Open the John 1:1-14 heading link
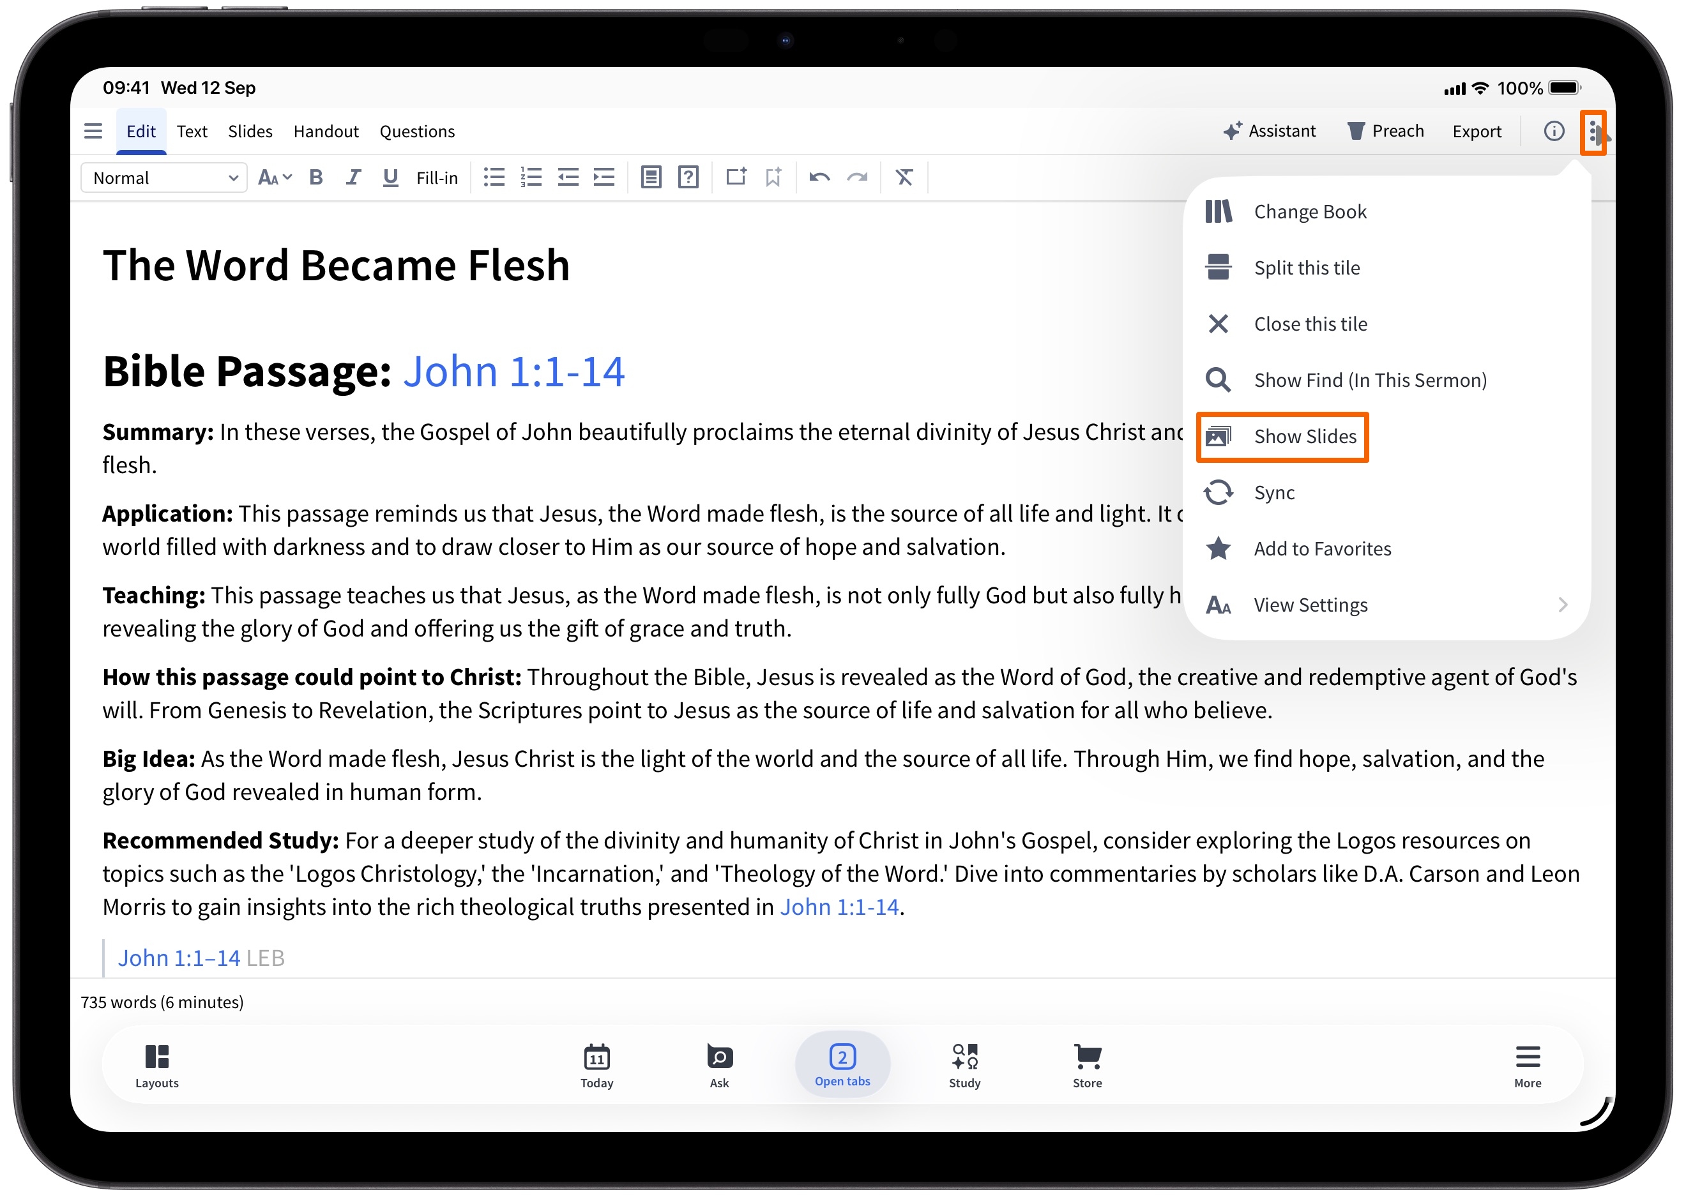Viewport: 1686px width, 1199px height. coord(514,371)
